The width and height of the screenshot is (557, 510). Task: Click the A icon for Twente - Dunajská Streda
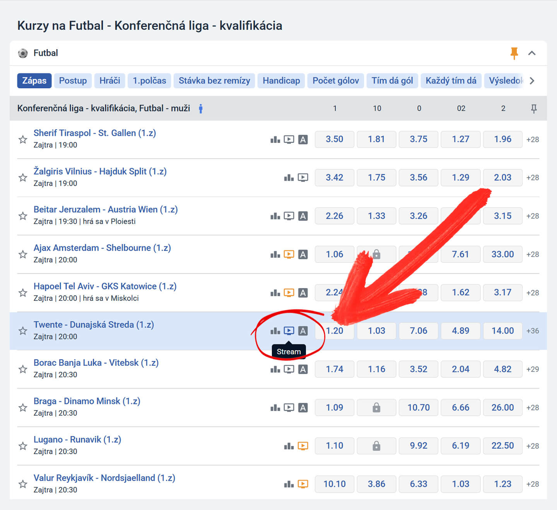(x=303, y=331)
